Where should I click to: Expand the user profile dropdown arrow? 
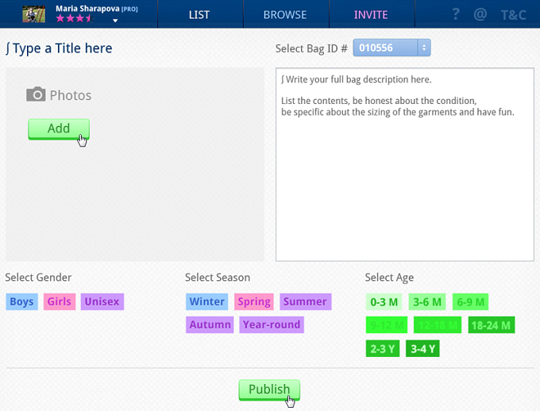(115, 21)
